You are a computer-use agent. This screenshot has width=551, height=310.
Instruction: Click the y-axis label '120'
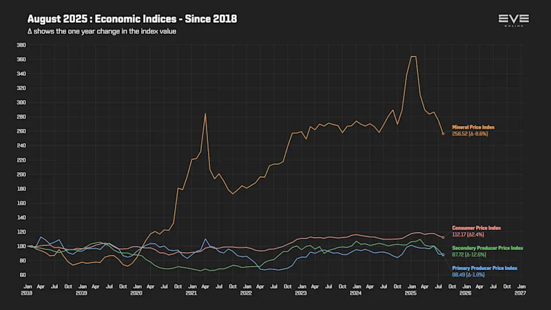click(x=21, y=232)
